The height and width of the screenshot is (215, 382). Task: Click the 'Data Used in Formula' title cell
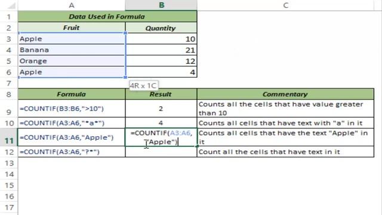click(x=107, y=17)
